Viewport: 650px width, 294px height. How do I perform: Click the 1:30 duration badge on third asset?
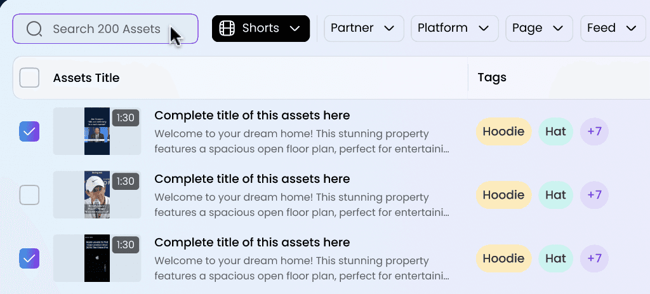coord(125,245)
